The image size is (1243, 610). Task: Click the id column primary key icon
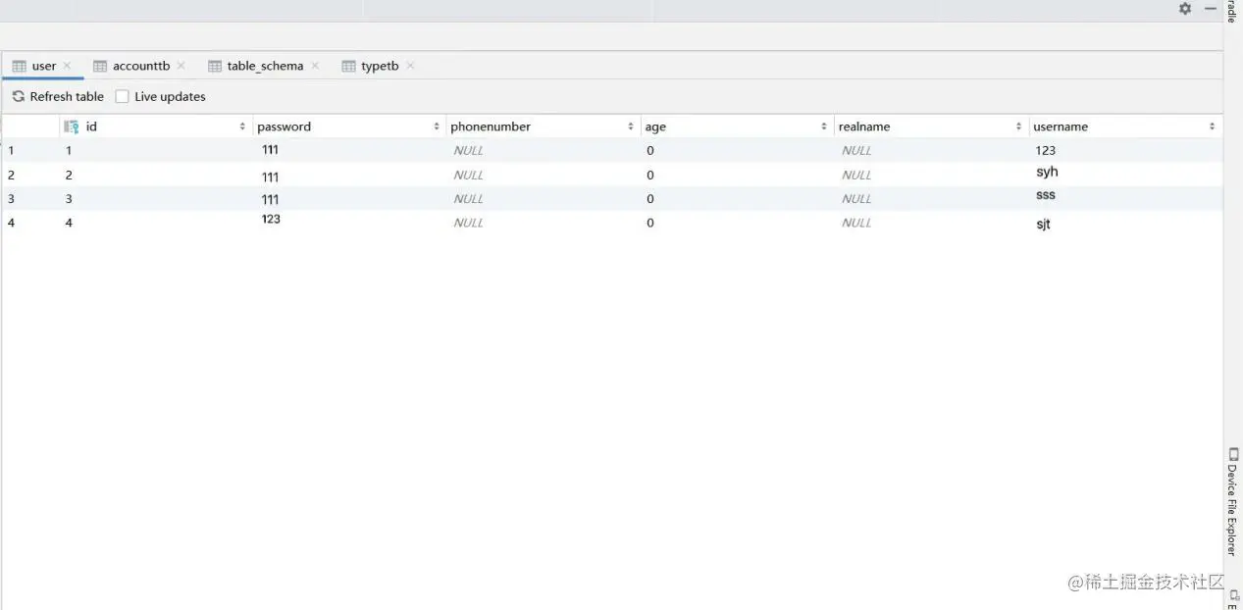pos(72,127)
